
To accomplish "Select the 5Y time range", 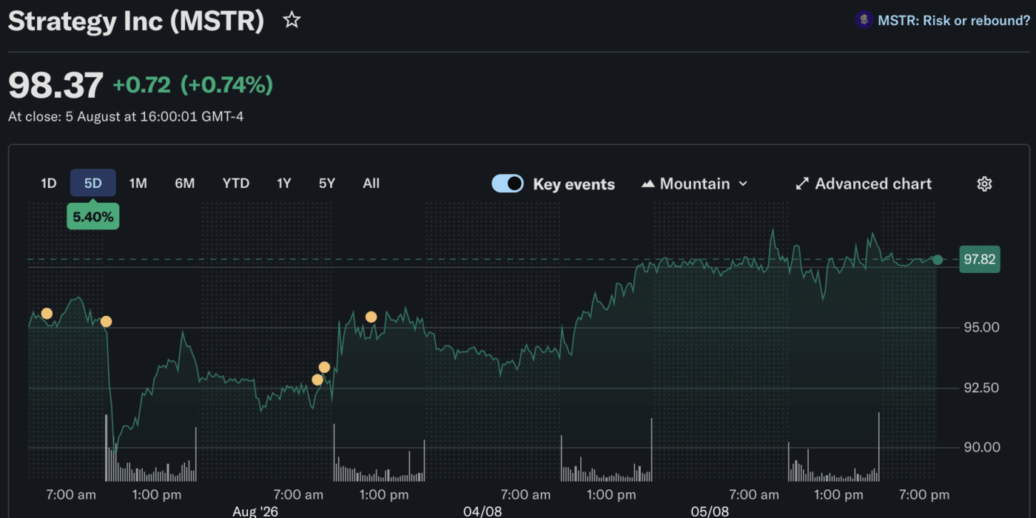I will (x=327, y=183).
